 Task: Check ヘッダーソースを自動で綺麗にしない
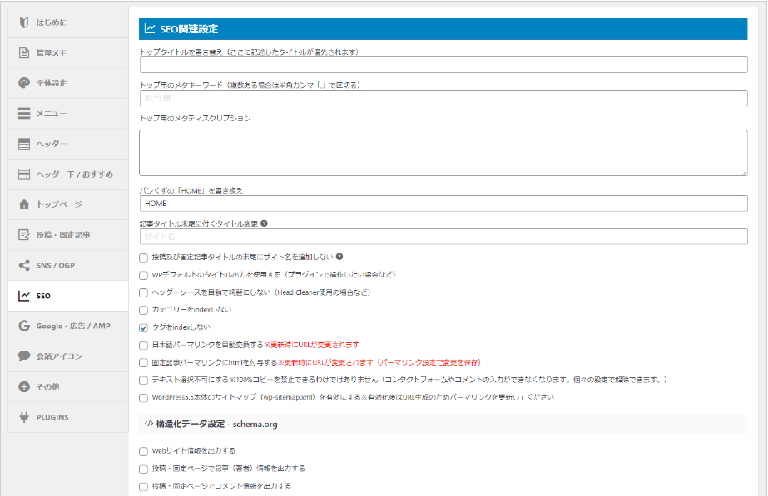(x=143, y=292)
